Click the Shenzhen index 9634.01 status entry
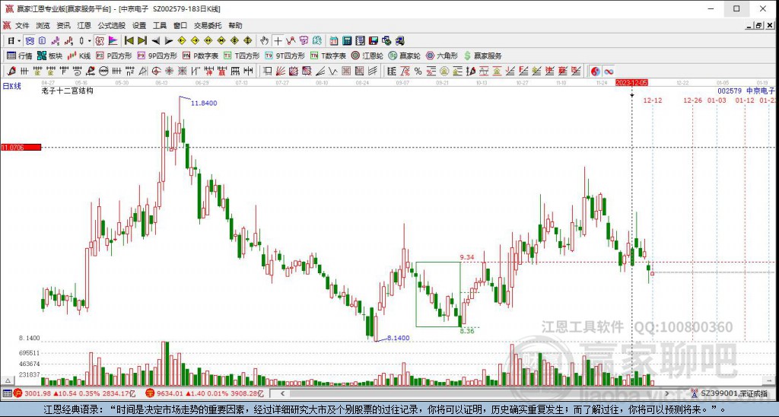Screen dimensions: 779x417 pos(206,393)
